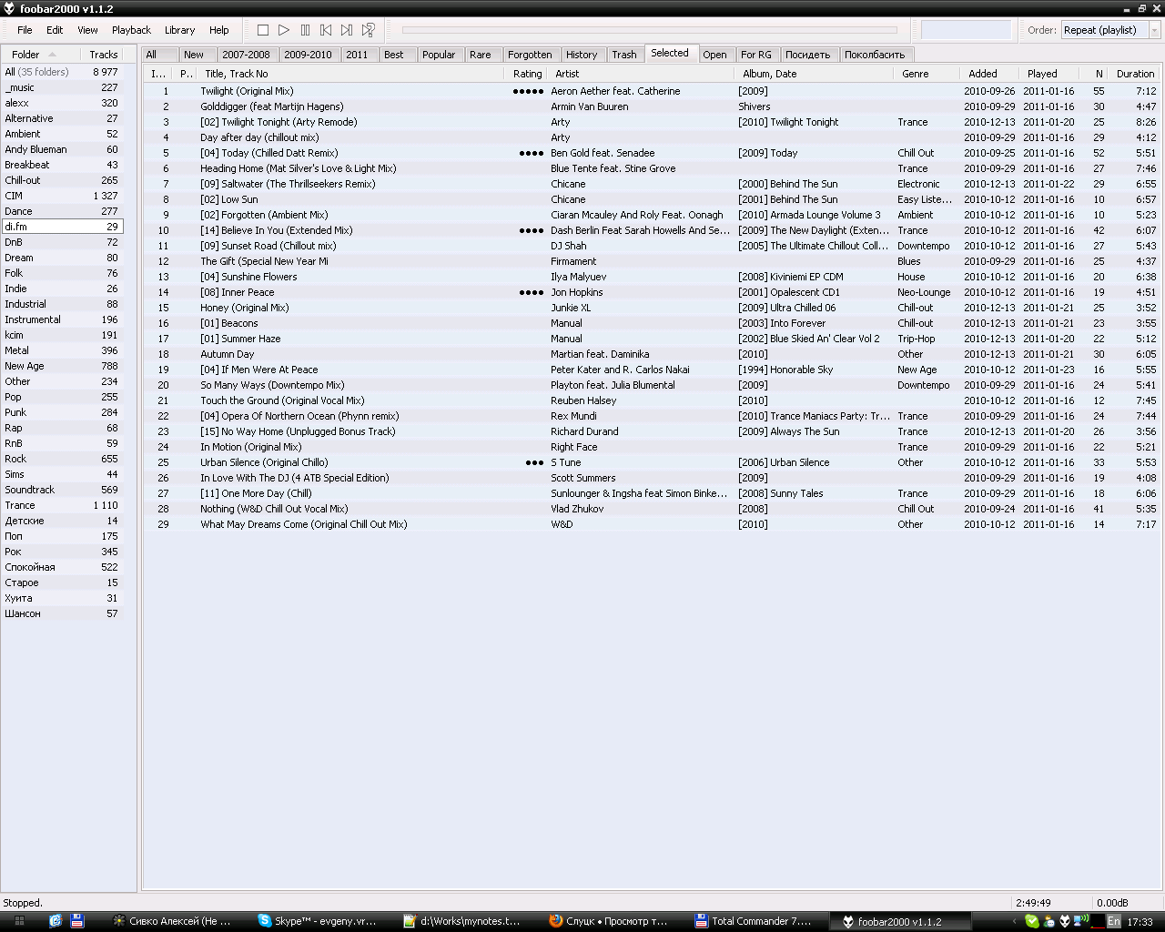This screenshot has height=932, width=1165.
Task: Click the 2:49:49 total time in status bar
Action: (x=1034, y=903)
